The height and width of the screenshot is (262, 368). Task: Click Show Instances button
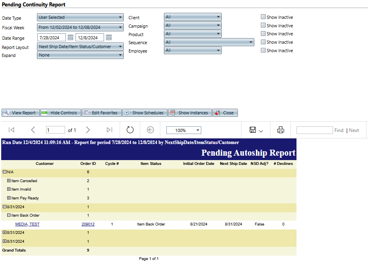190,113
